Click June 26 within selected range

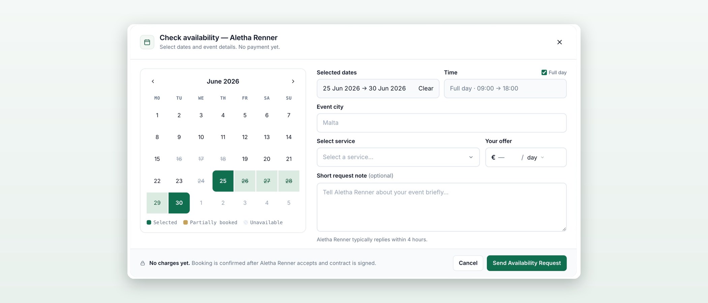coord(245,181)
